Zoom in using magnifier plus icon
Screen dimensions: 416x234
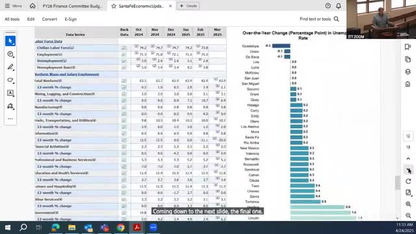tap(408, 204)
